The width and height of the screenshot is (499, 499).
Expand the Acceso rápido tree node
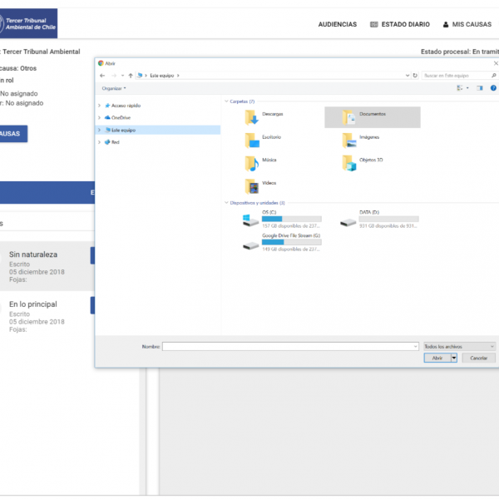tap(100, 106)
